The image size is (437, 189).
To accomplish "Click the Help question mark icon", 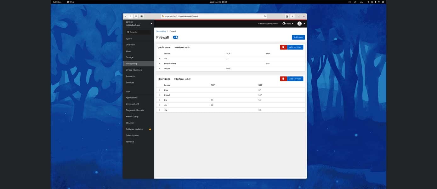I will (x=284, y=23).
